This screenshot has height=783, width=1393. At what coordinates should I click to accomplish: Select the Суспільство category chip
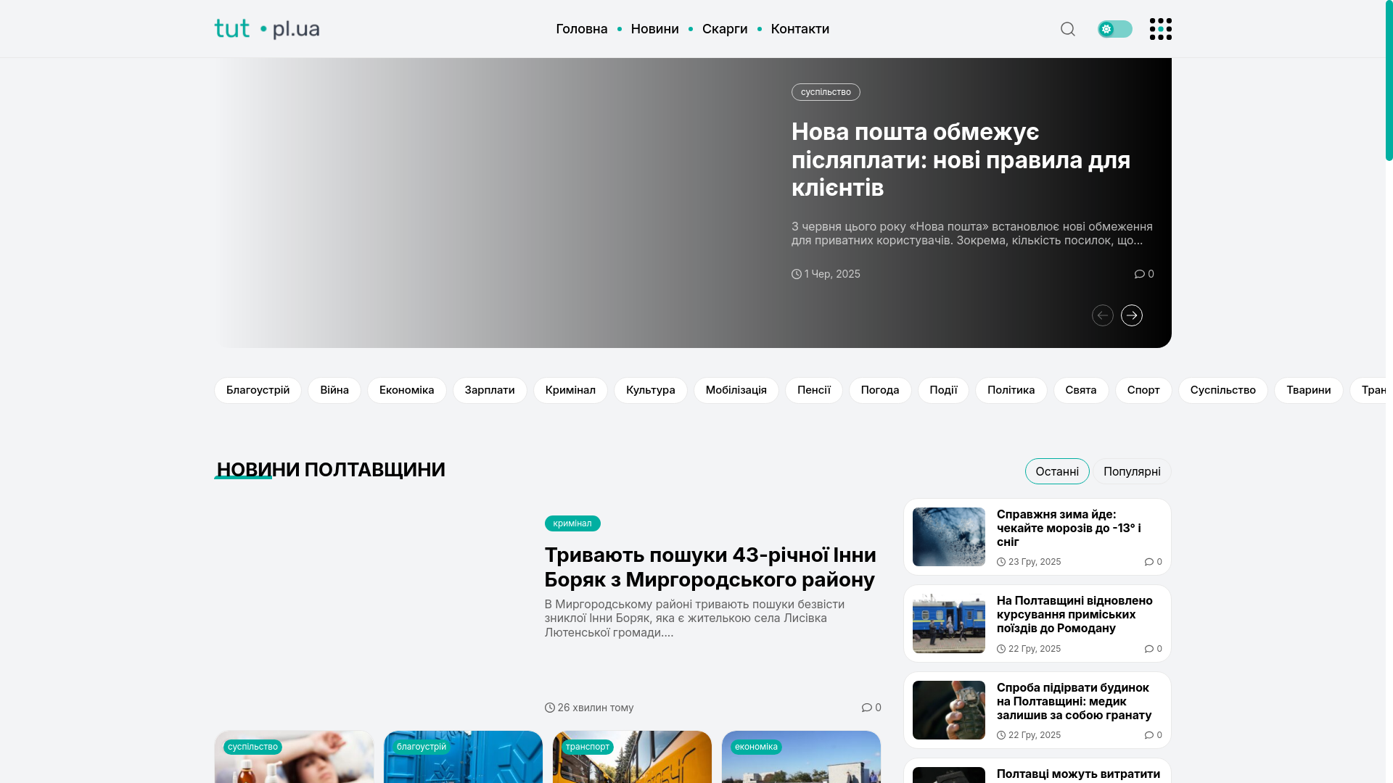1223,390
